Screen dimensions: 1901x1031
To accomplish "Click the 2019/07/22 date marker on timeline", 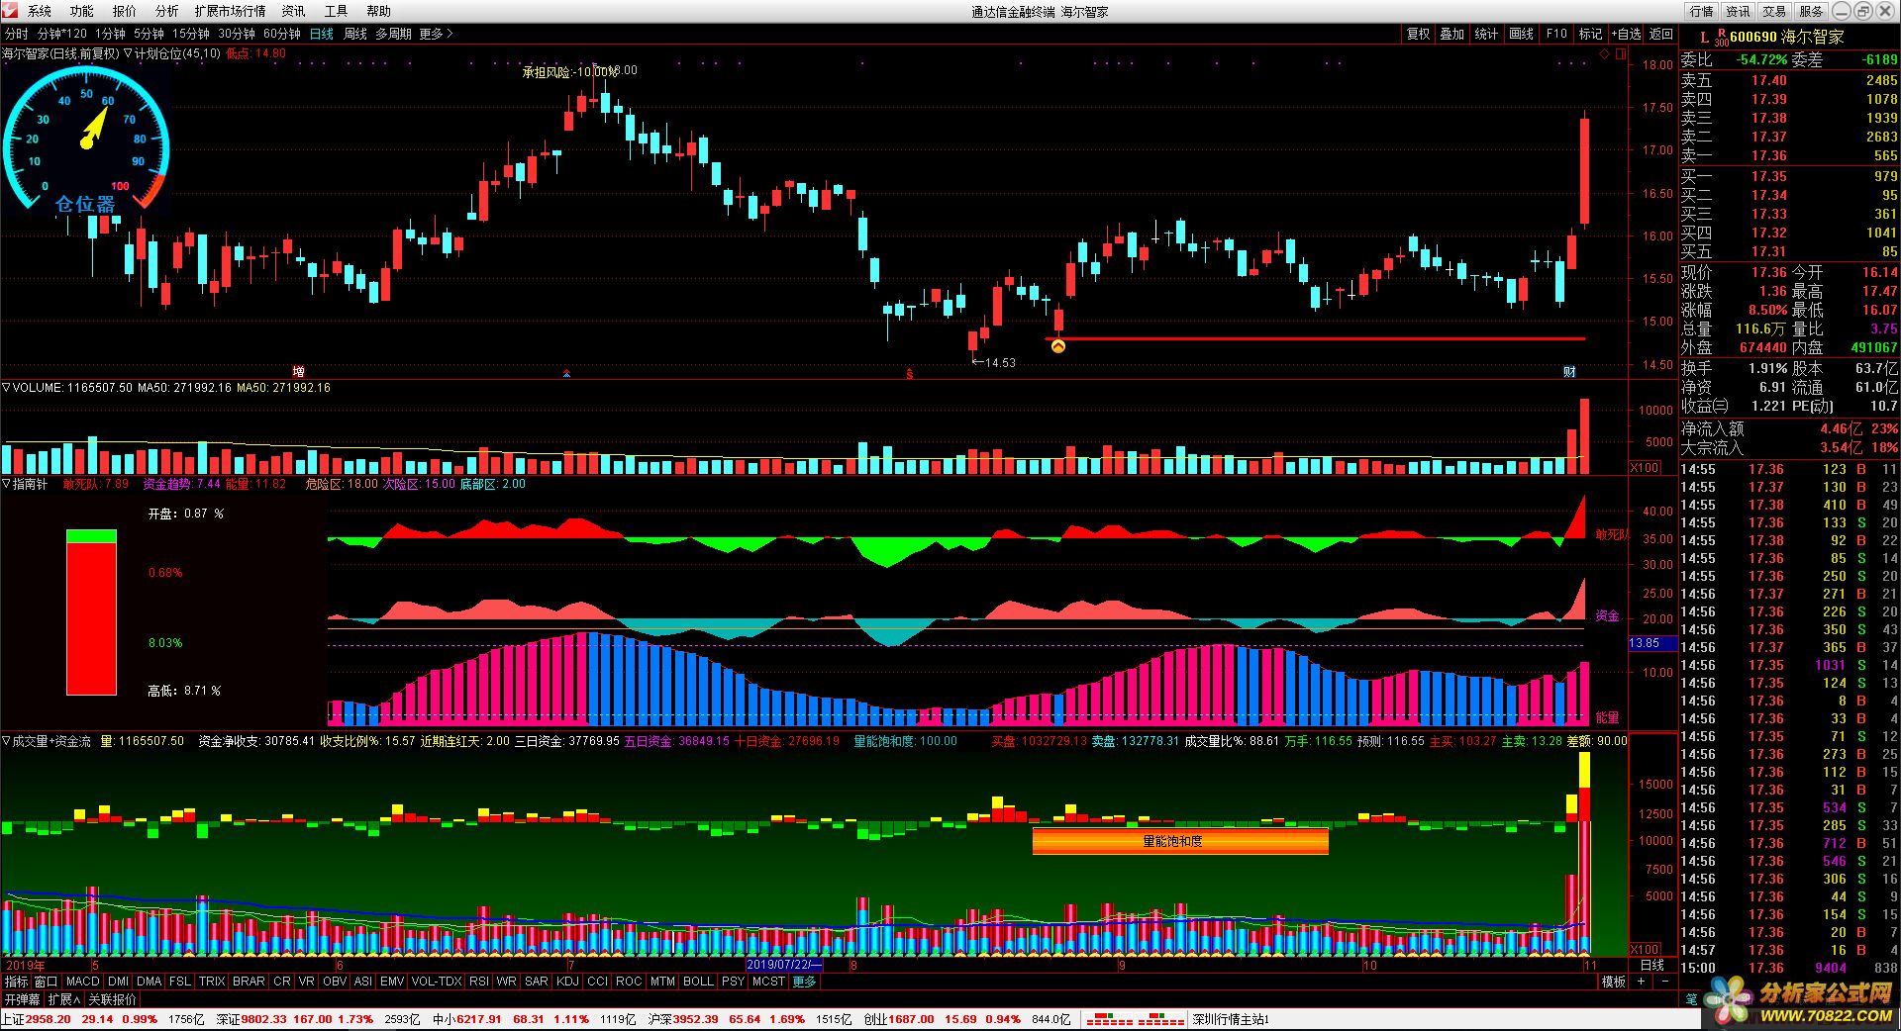I will 784,965.
